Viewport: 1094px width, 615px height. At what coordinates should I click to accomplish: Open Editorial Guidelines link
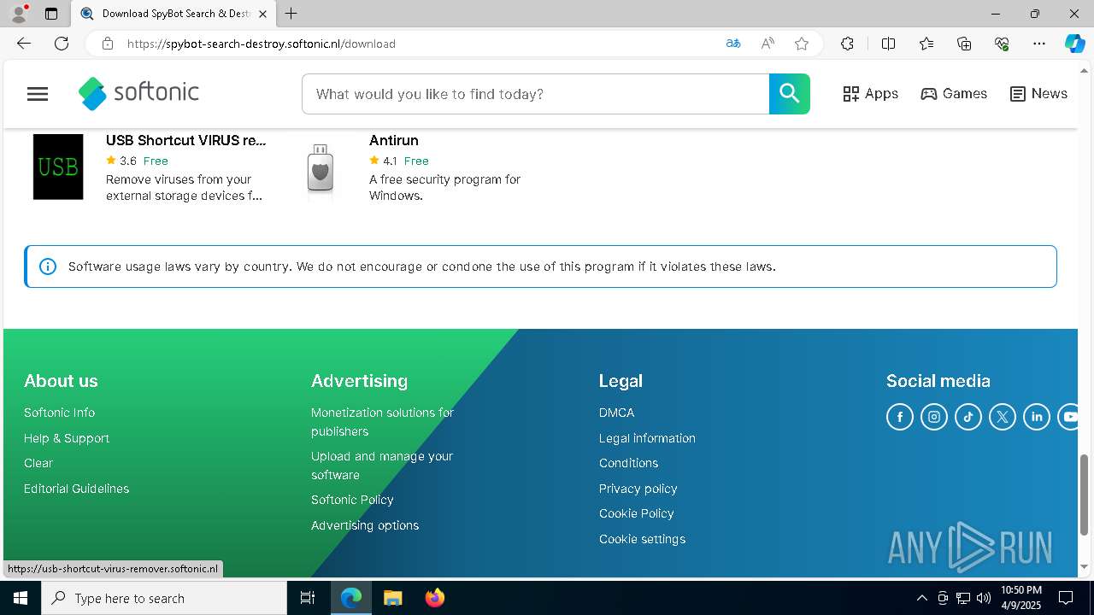[76, 489]
